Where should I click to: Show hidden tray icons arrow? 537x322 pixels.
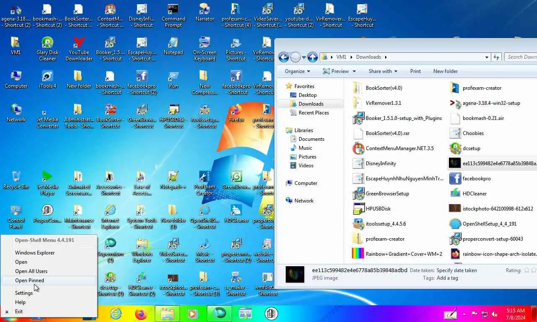pos(464,314)
